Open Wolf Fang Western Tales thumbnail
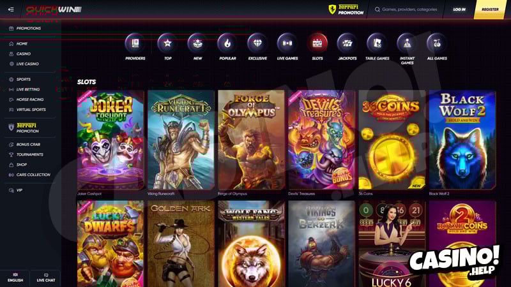This screenshot has height=287, width=511. 251,244
